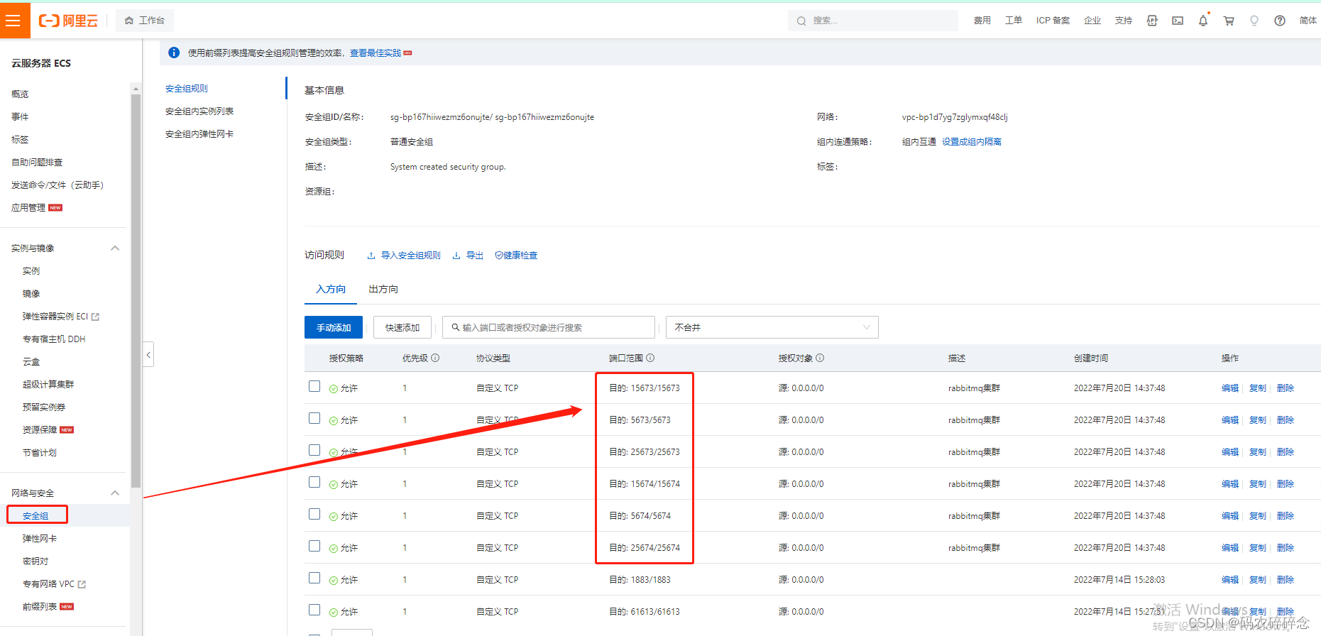Viewport: 1321px width, 636px height.
Task: Open 密钥对 in the sidebar
Action: pyautogui.click(x=35, y=561)
